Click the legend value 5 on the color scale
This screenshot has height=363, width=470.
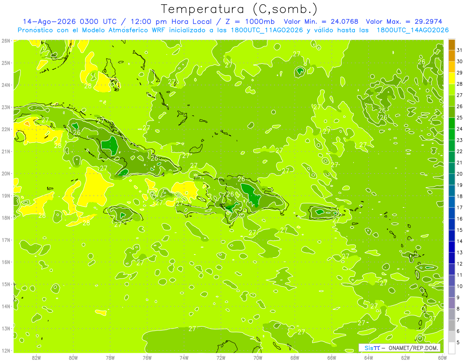point(458,342)
